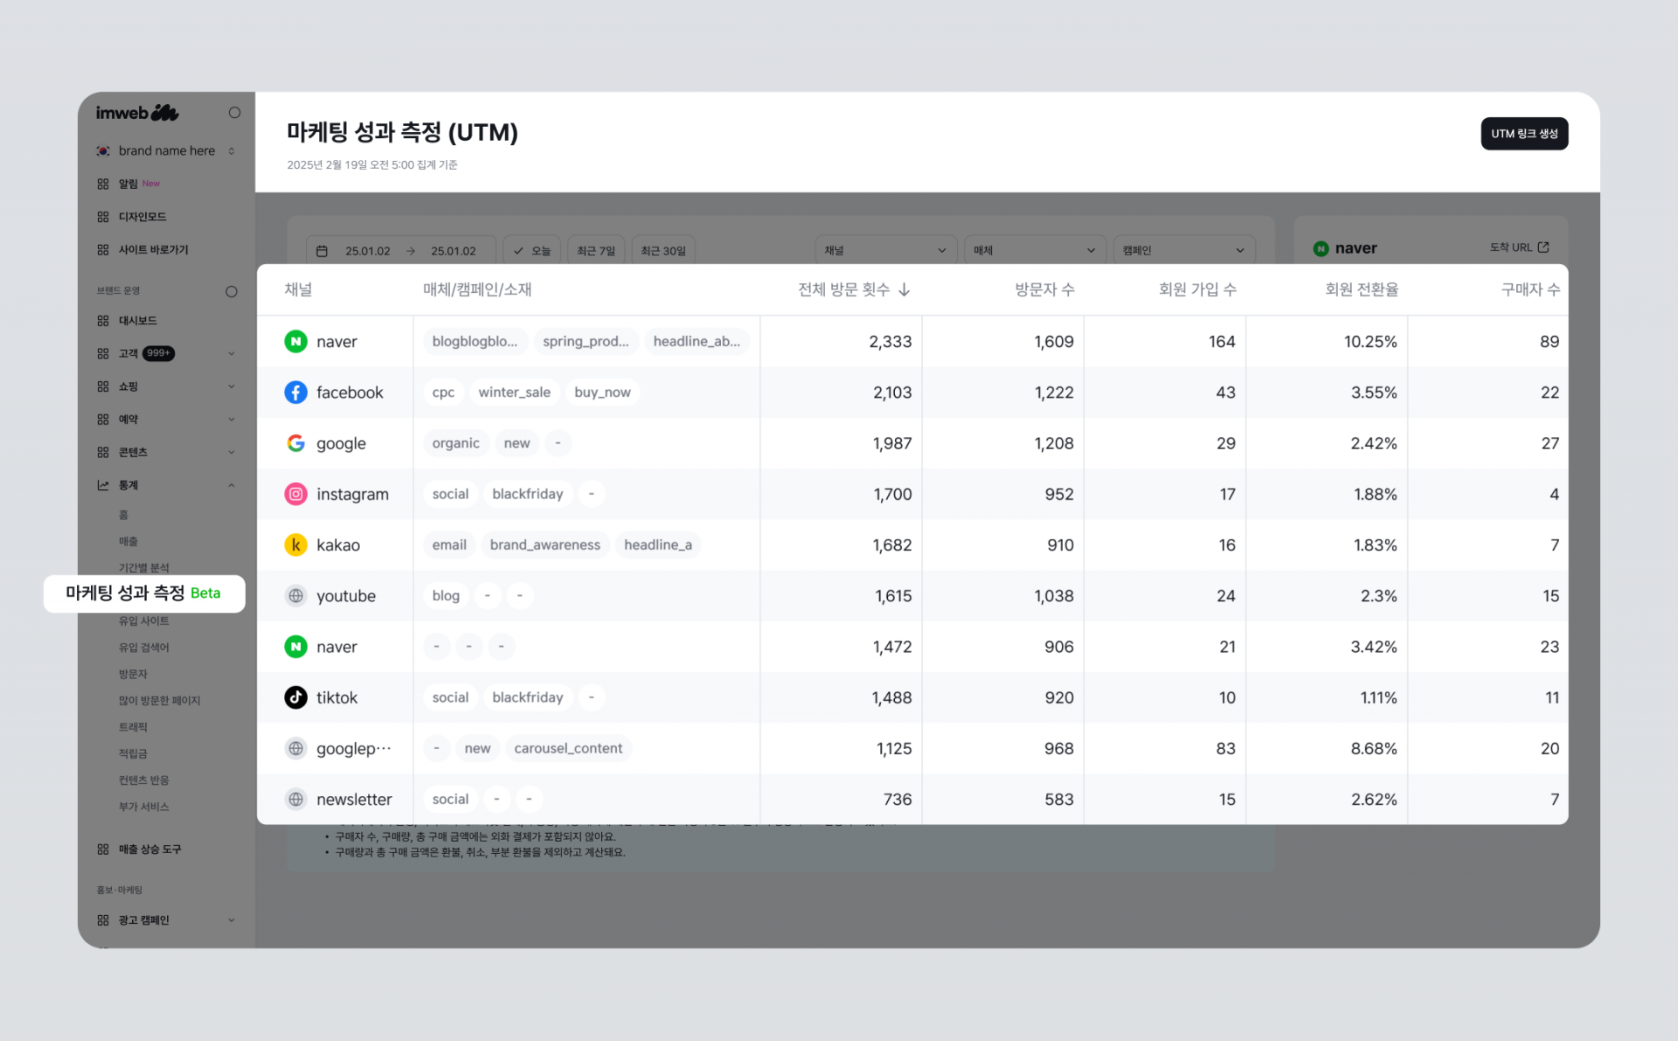The width and height of the screenshot is (1678, 1041).
Task: Toggle the 오늘 checked filter
Action: [x=531, y=251]
